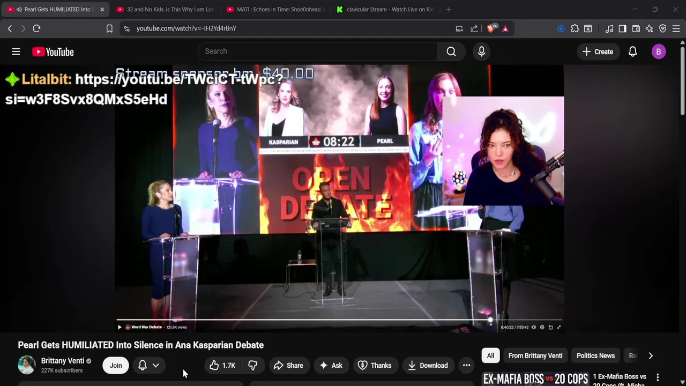Viewport: 686px width, 386px height.
Task: Reload the current page
Action: (36, 28)
